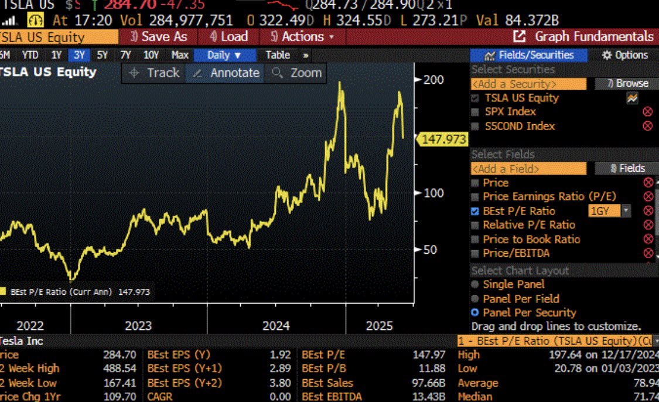This screenshot has height=402, width=659.
Task: Remove BEst P/E Ratio field red X
Action: click(648, 211)
